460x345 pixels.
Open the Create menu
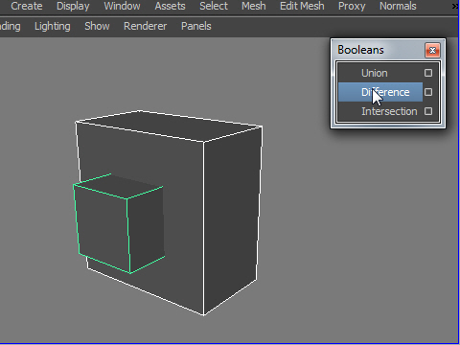tap(27, 6)
